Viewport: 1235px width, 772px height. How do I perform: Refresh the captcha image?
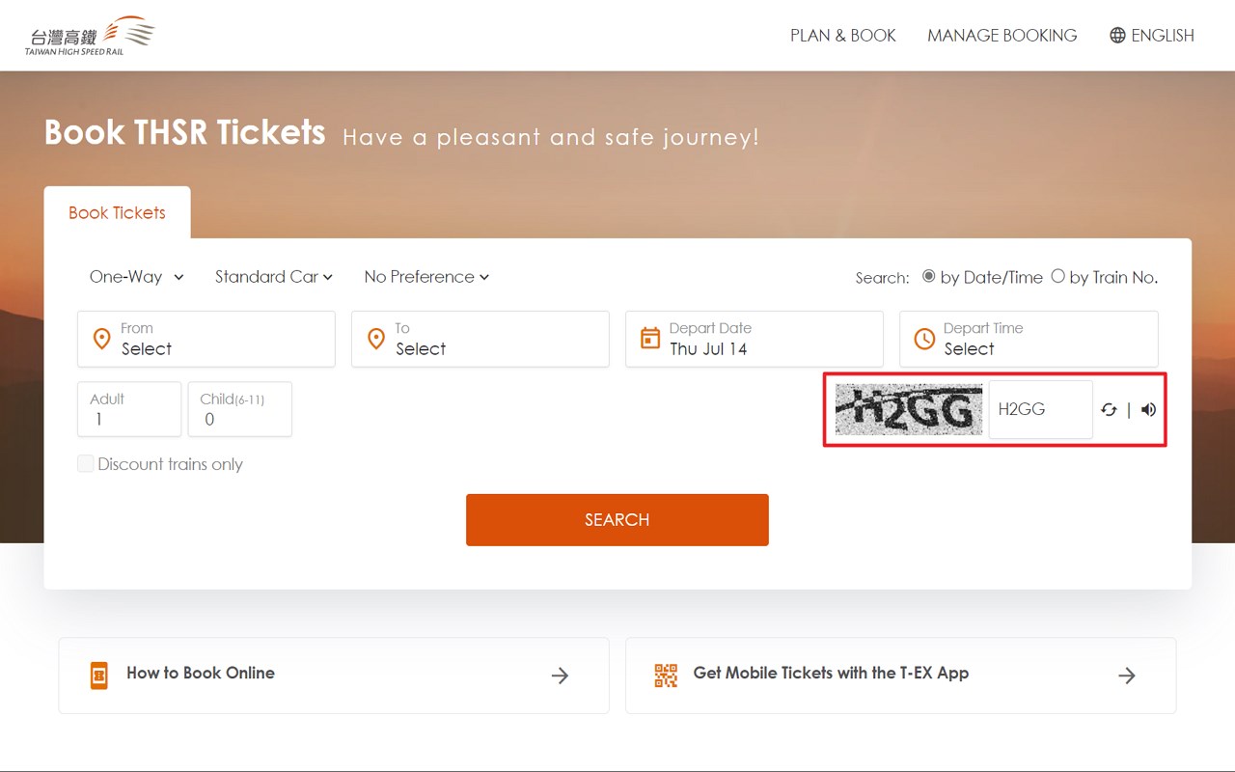(1109, 410)
